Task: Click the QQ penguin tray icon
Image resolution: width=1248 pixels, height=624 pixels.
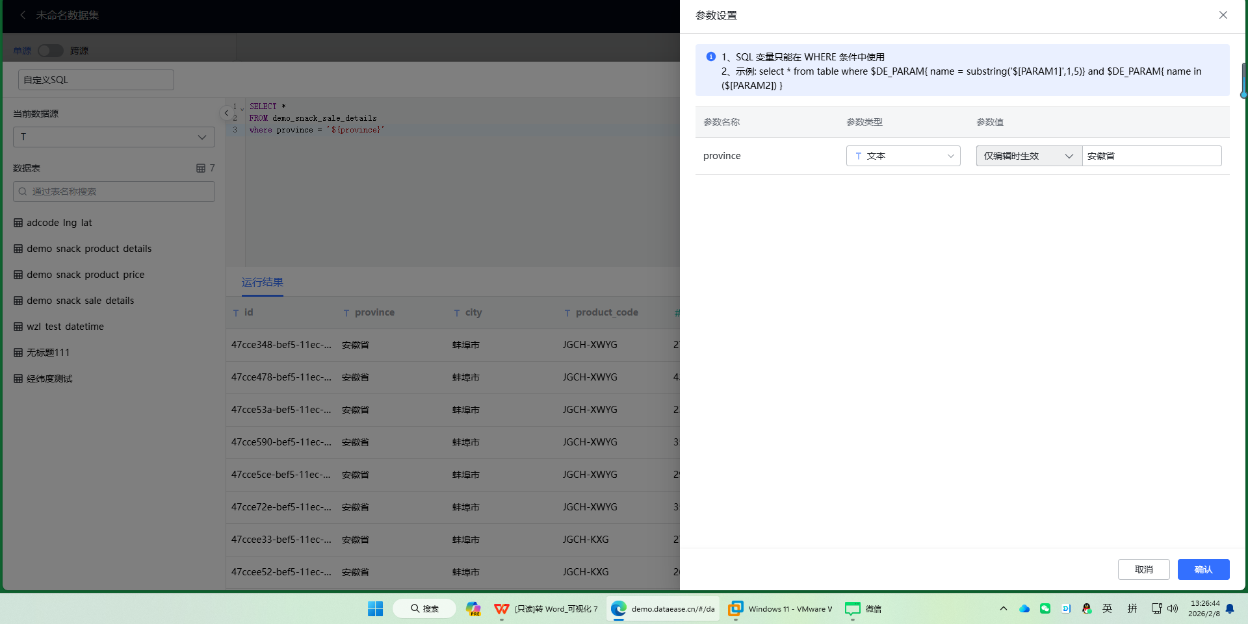Action: click(1087, 608)
